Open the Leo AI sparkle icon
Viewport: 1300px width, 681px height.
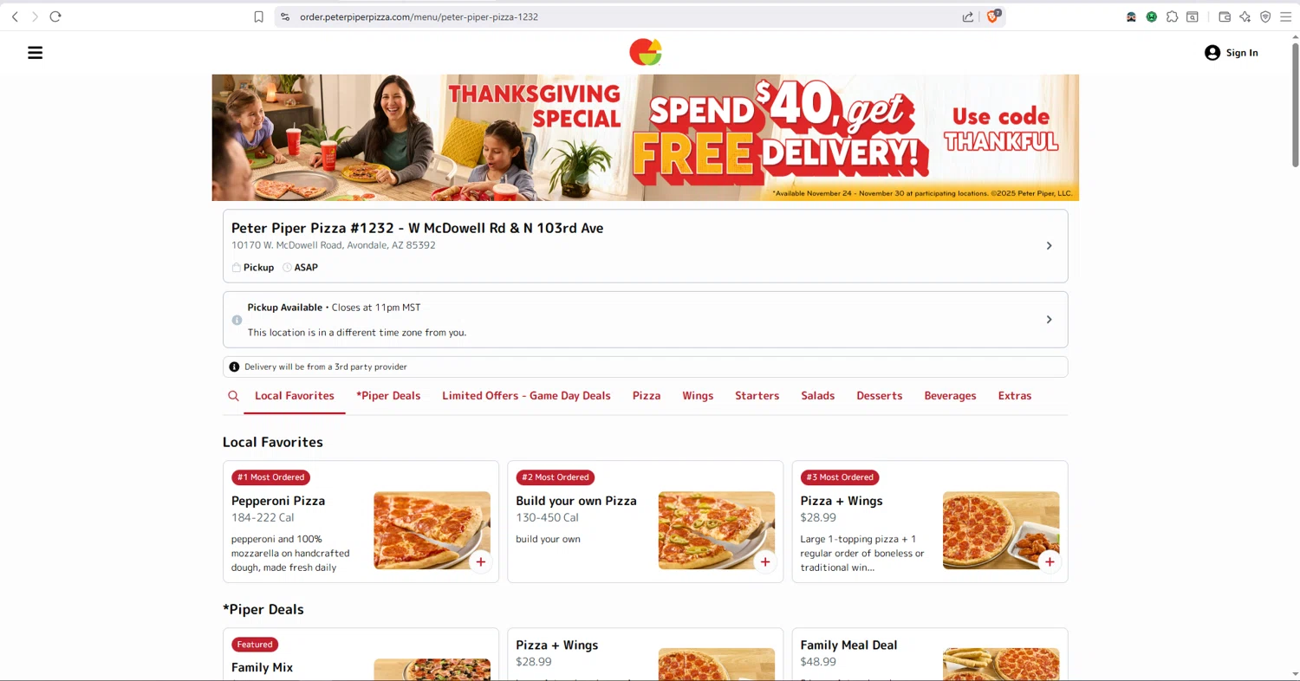tap(1245, 16)
